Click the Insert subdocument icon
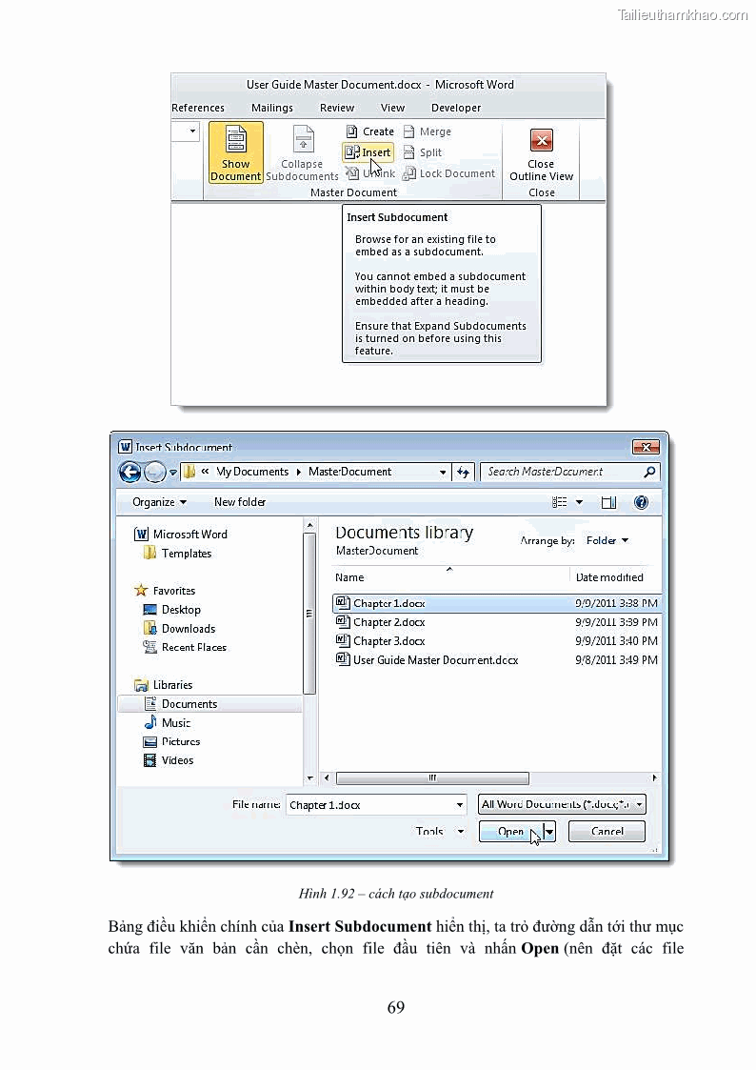The height and width of the screenshot is (1070, 756). (x=352, y=152)
